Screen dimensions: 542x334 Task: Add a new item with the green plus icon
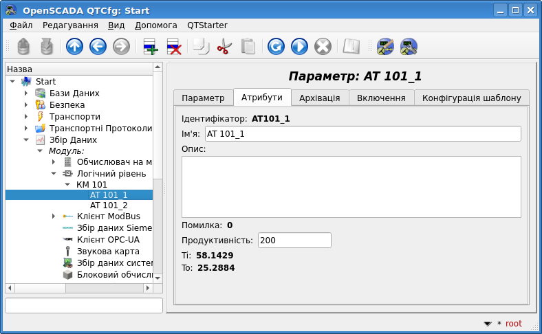point(151,46)
